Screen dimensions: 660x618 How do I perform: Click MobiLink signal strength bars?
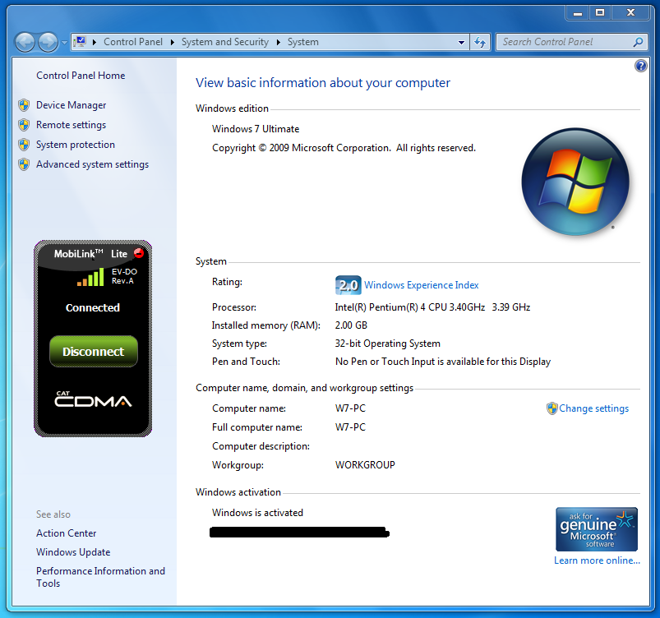tap(90, 277)
